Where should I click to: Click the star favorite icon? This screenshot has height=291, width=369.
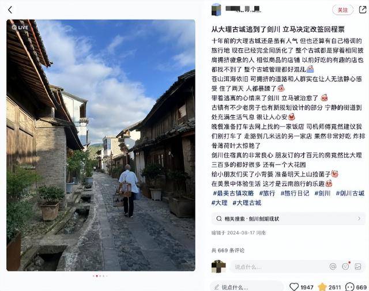pyautogui.click(x=322, y=287)
